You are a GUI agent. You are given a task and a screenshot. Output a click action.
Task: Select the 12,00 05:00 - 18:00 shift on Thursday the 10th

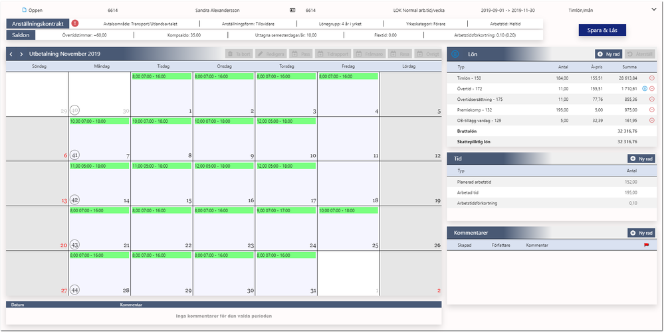tap(286, 121)
